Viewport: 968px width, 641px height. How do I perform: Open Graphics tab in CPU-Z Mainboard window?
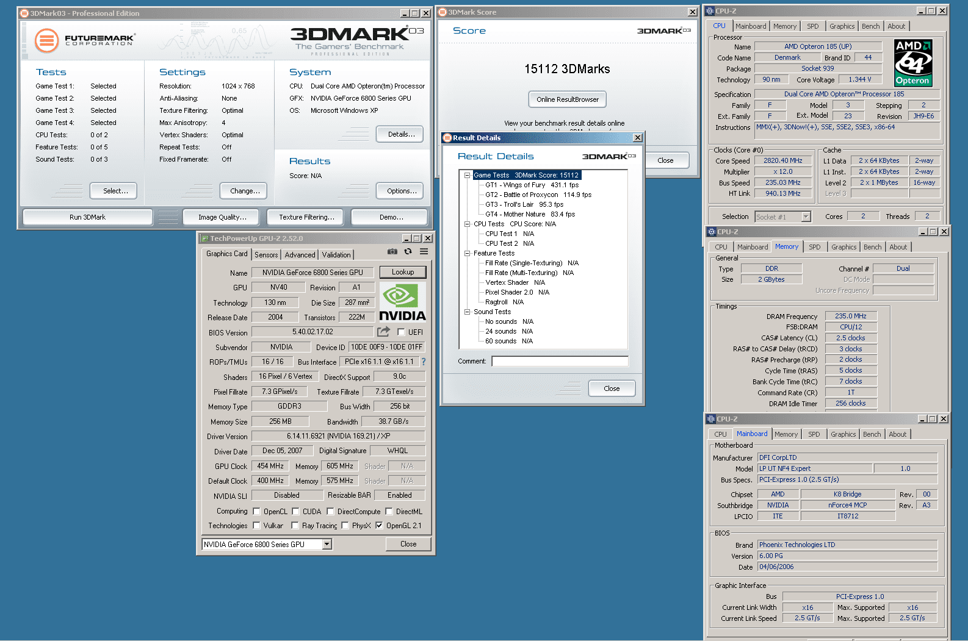pos(843,434)
